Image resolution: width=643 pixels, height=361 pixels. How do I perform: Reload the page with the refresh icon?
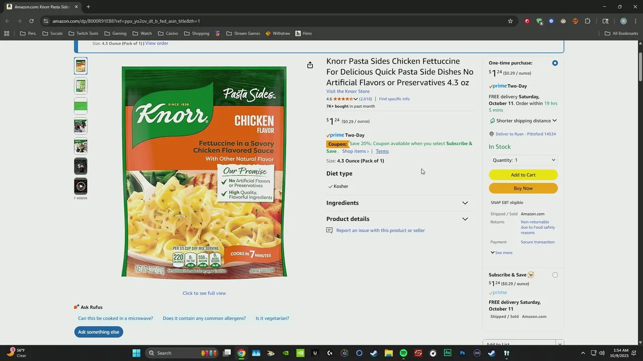tap(31, 21)
